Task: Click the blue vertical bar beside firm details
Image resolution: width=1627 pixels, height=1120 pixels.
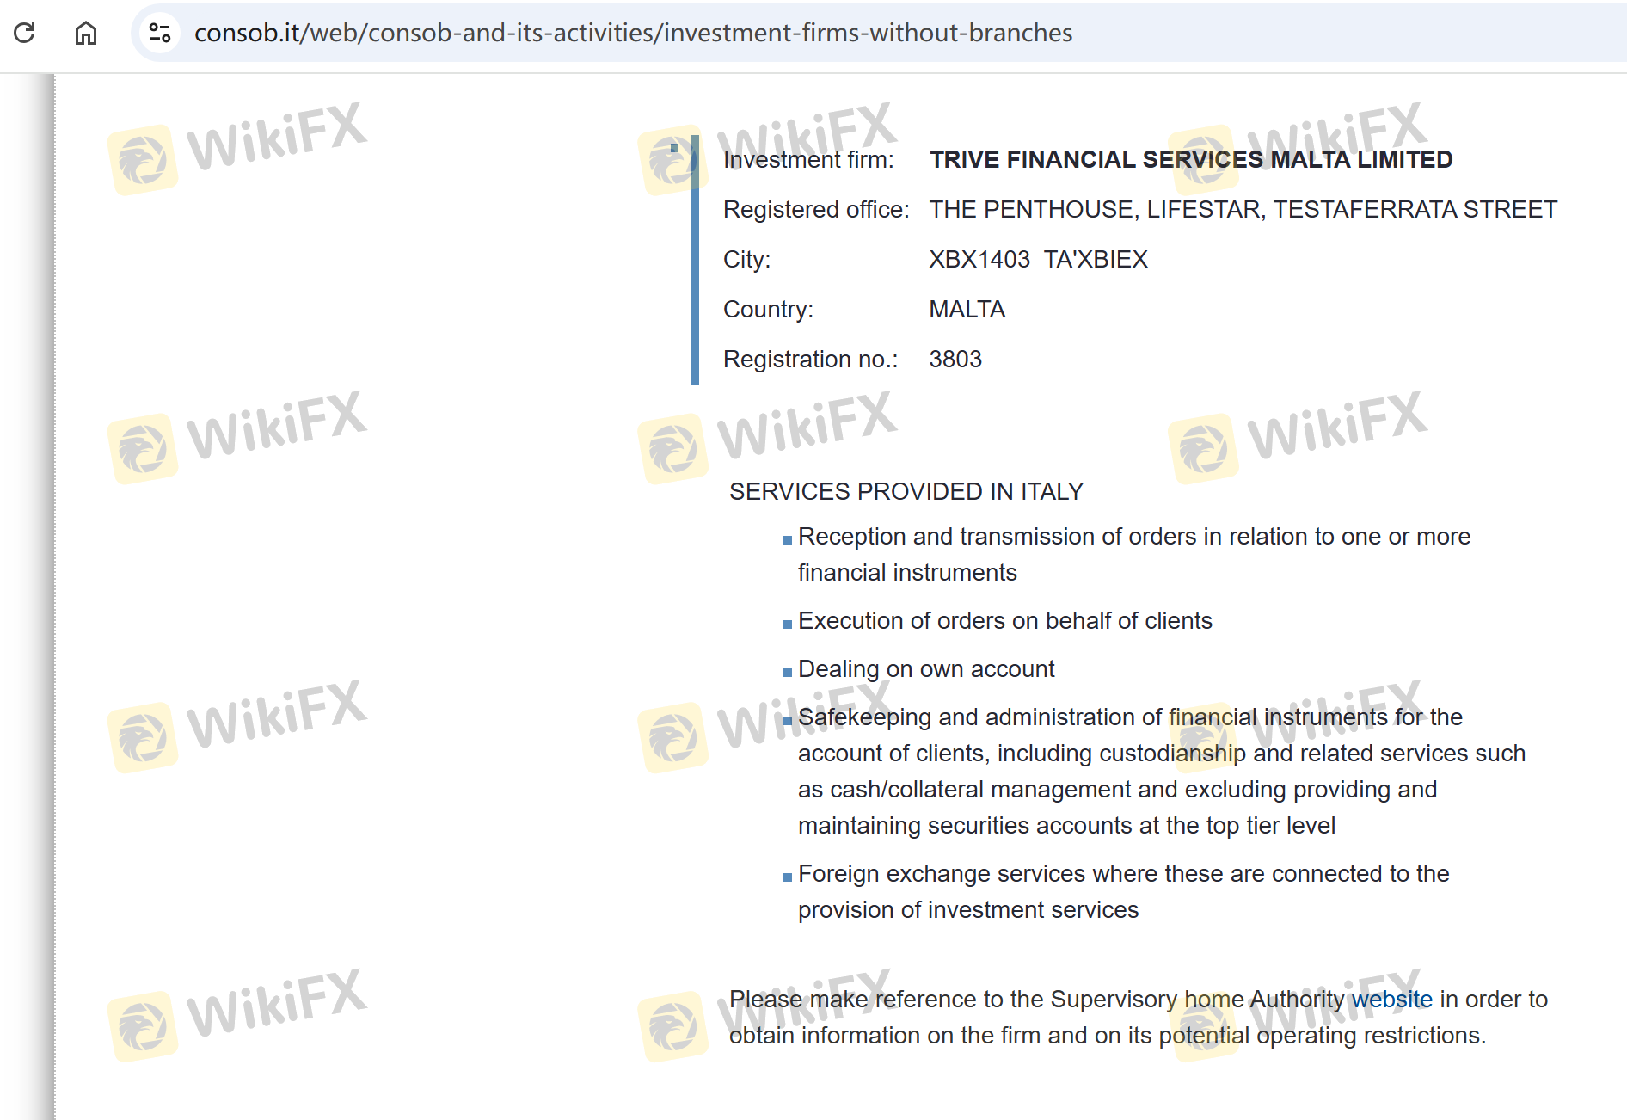Action: [x=695, y=259]
